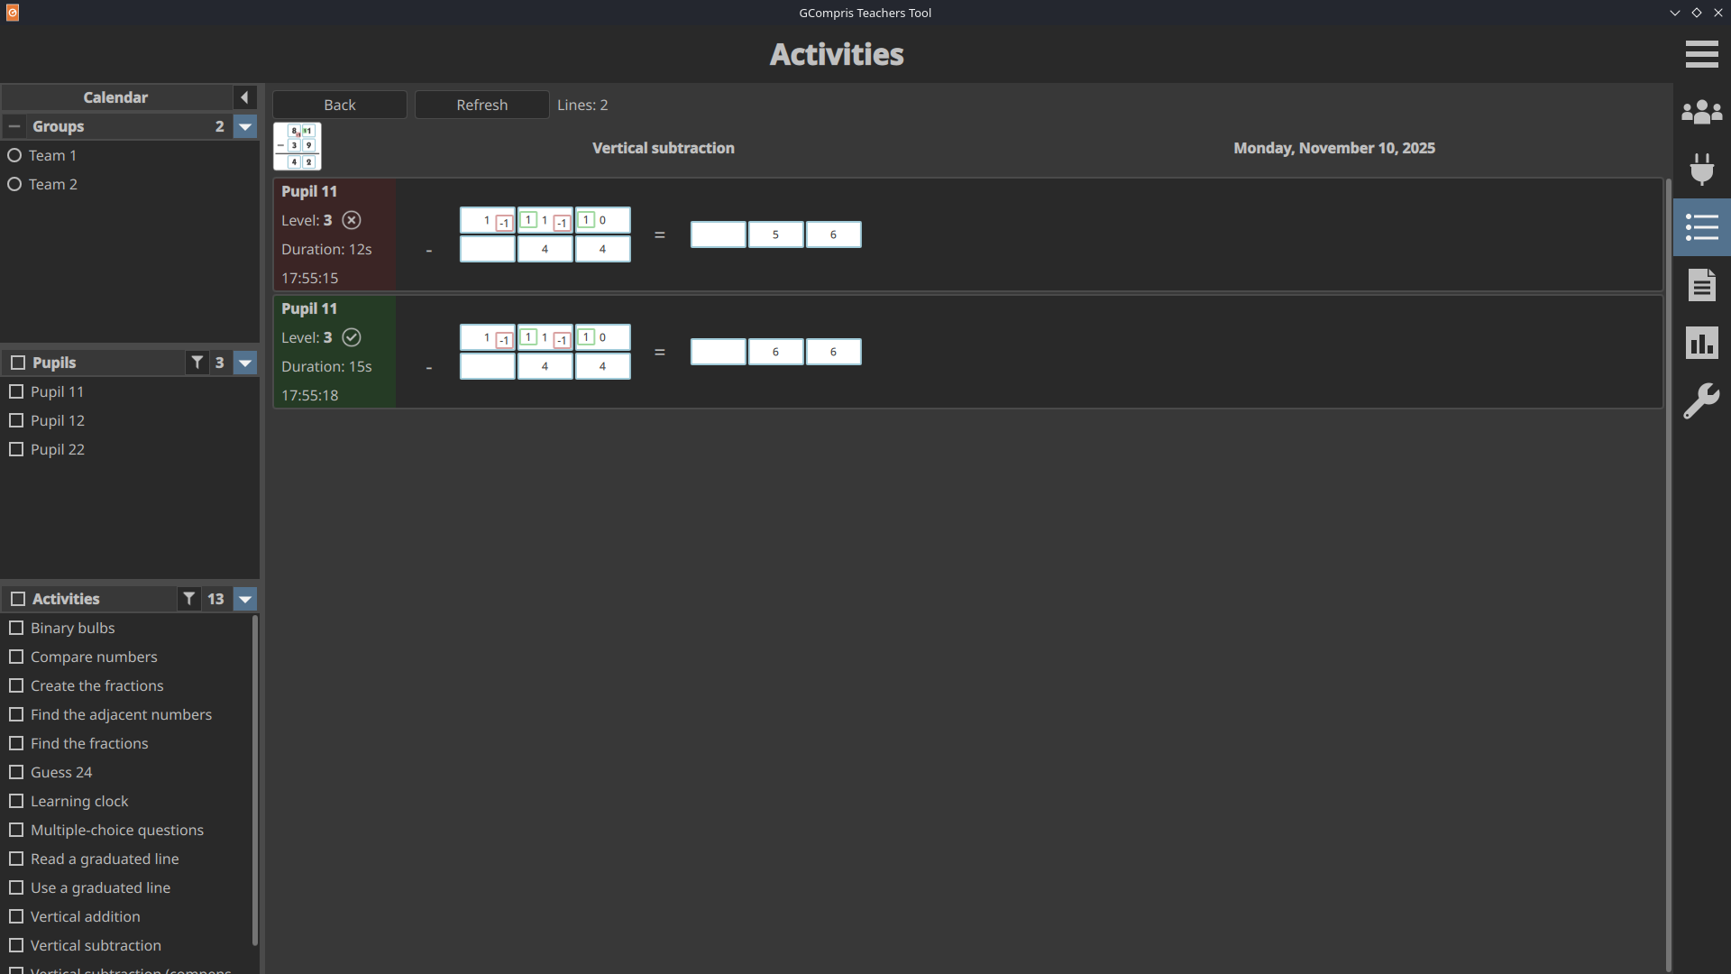This screenshot has width=1731, height=974.
Task: Collapse the Calendar panel with arrow
Action: click(x=244, y=97)
